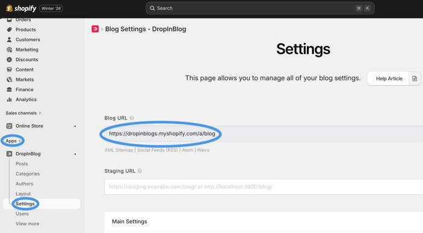The image size is (423, 233).
Task: Open Markets in sidebar
Action: pyautogui.click(x=25, y=80)
